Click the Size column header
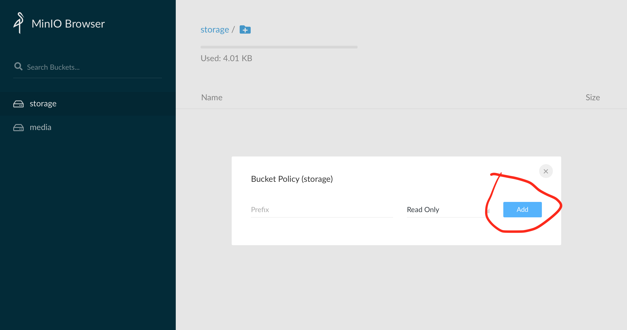 593,98
